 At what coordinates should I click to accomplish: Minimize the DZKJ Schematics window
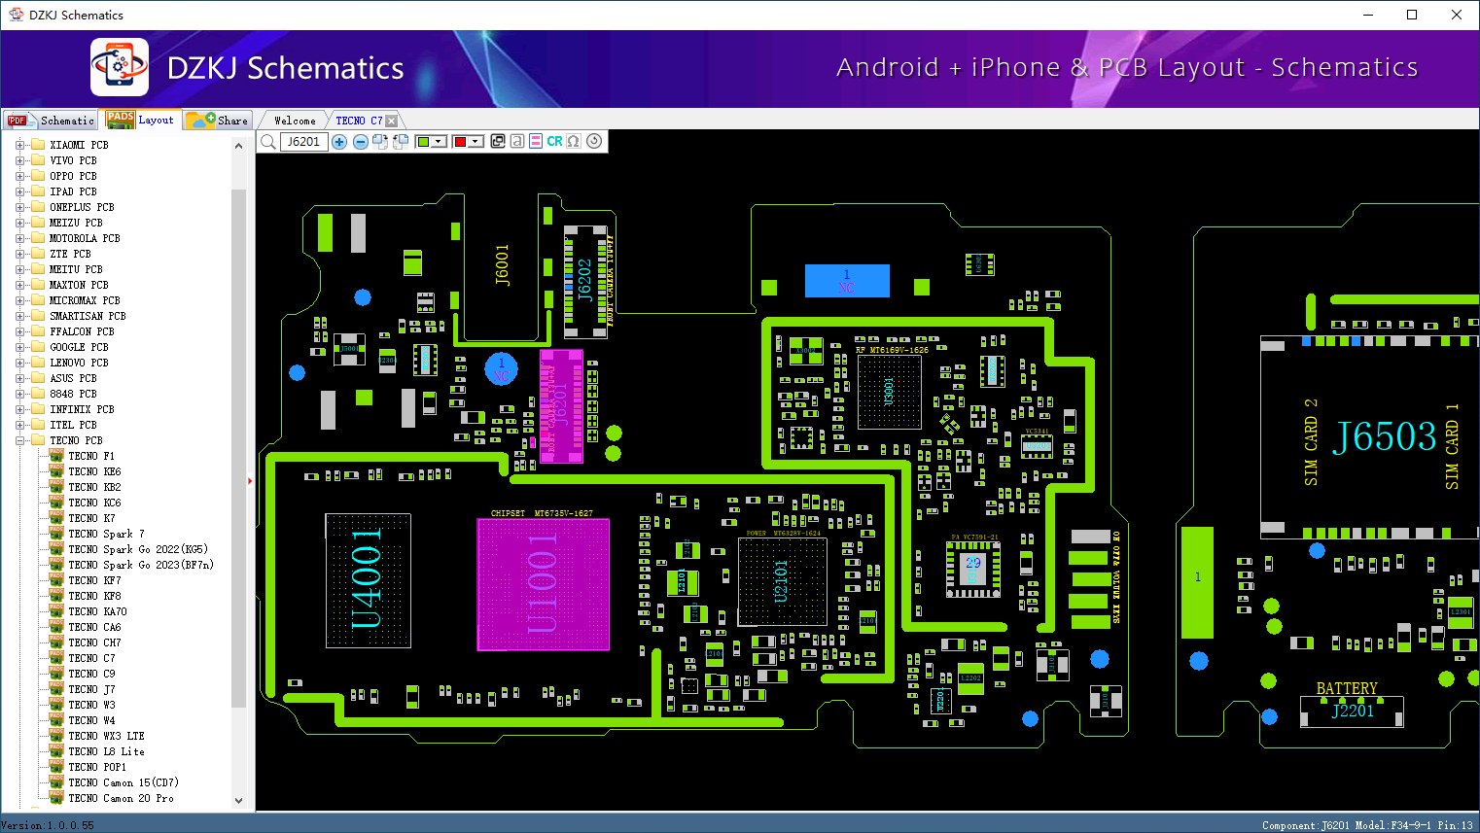1368,15
